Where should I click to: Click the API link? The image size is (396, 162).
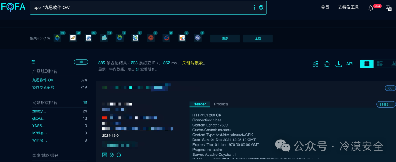tap(350, 64)
